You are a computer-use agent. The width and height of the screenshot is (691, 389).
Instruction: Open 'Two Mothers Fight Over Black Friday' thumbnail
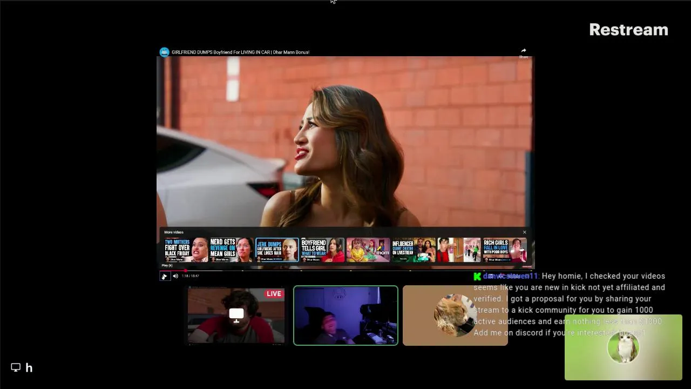click(186, 250)
